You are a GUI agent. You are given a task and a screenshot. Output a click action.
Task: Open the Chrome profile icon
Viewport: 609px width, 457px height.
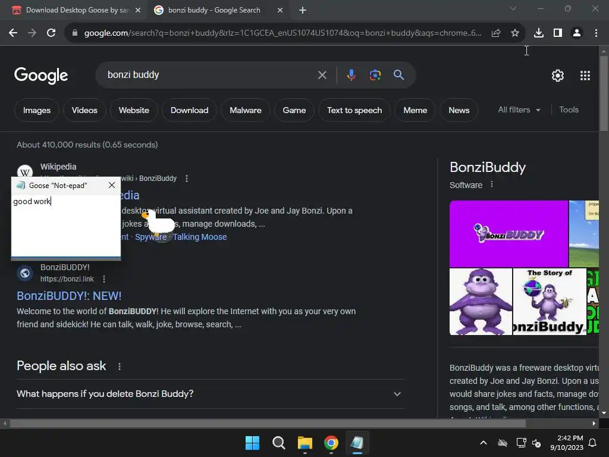(x=577, y=33)
